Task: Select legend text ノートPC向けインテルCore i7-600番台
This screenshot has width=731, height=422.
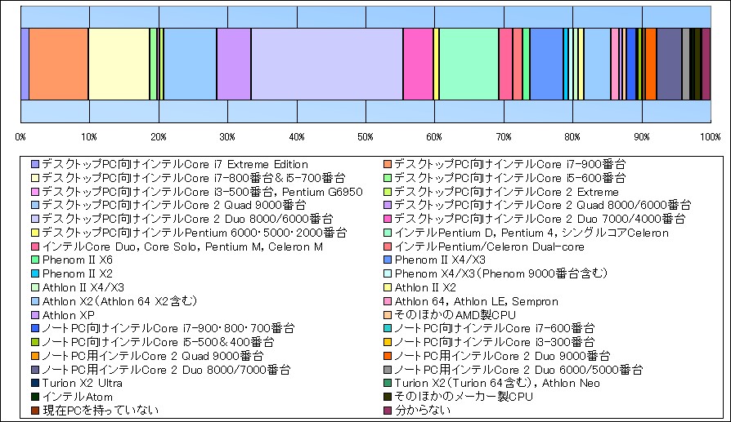Action: pyautogui.click(x=495, y=328)
